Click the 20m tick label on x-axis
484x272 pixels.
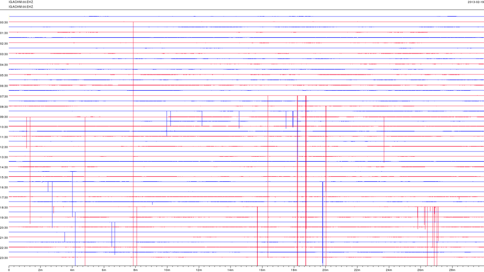pos(325,270)
